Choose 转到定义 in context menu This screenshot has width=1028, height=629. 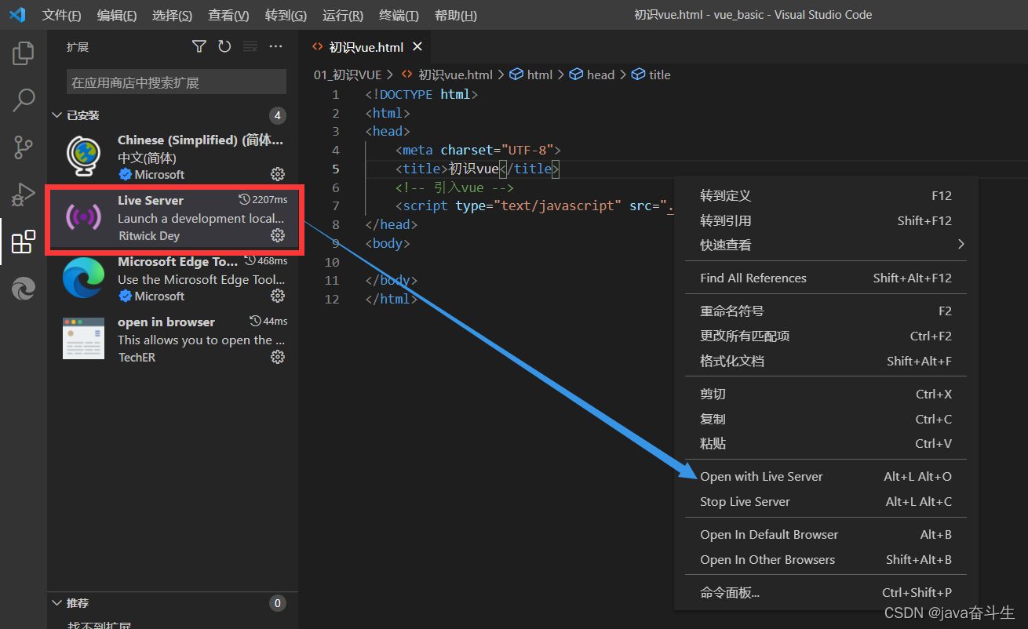point(826,195)
